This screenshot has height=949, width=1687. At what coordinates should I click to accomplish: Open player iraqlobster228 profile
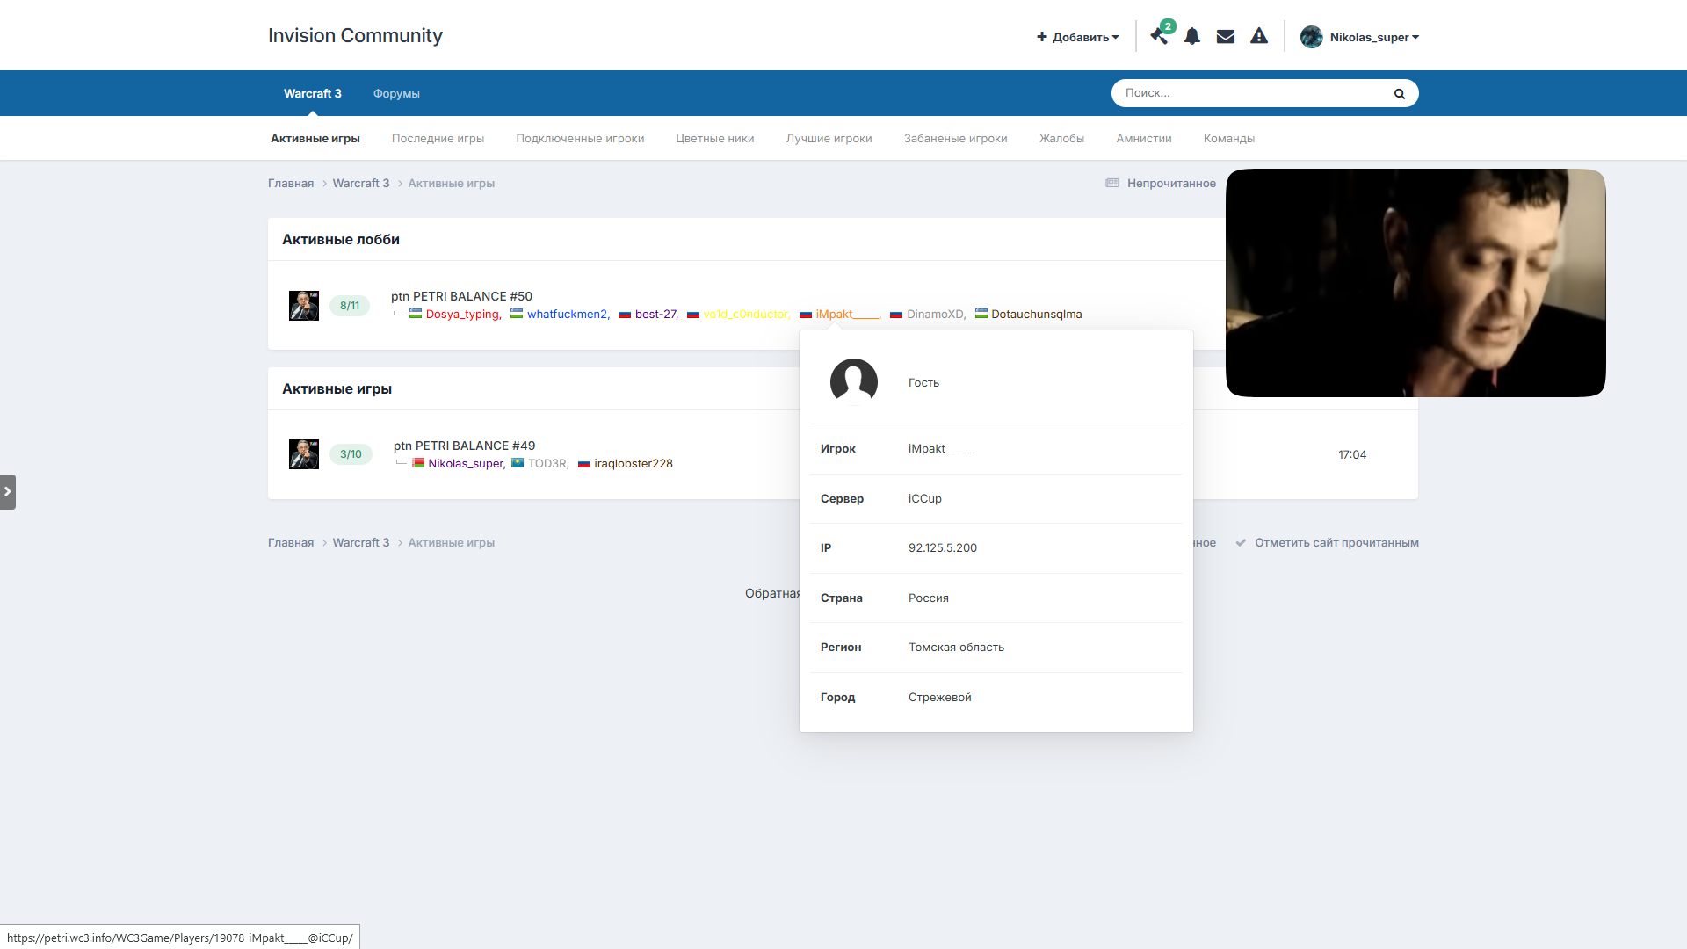point(634,463)
